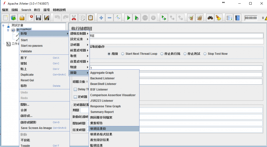Choose Summary Report listener
267x147 pixels.
114,112
